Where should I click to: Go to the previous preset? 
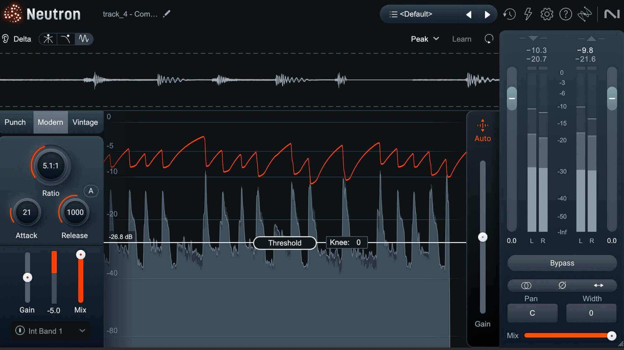click(x=469, y=14)
